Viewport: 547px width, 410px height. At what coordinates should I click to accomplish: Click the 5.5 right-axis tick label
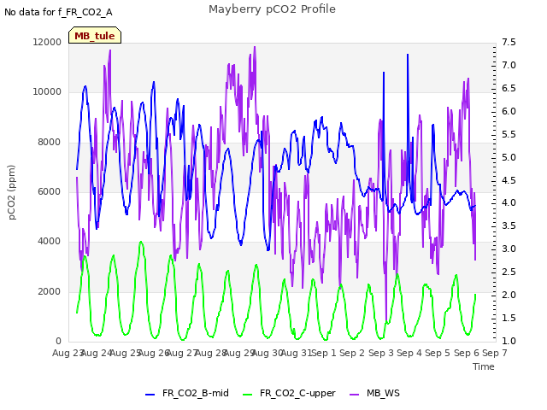tap(509, 134)
